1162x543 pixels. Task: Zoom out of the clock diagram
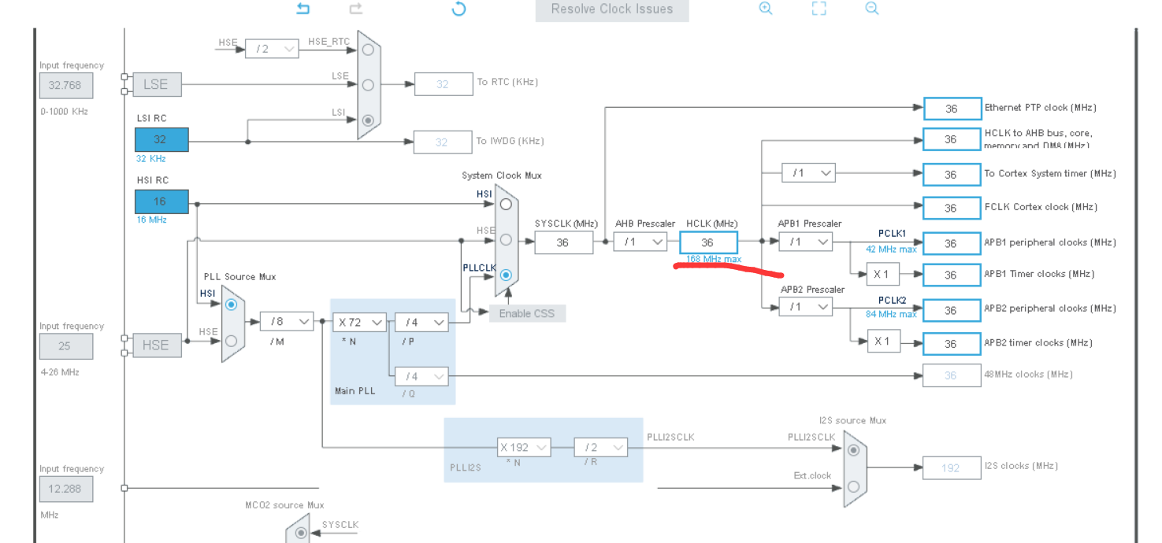(x=871, y=9)
